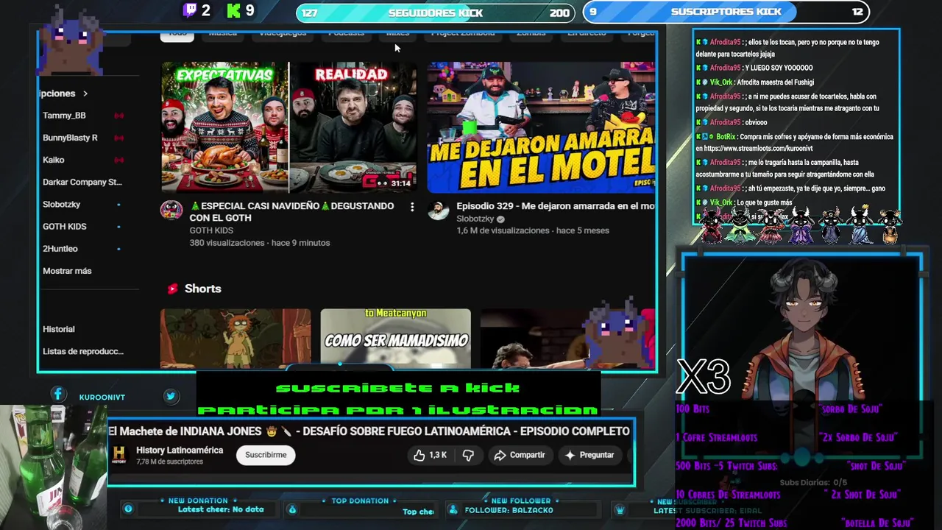Click the red Shorts icon

pos(172,289)
